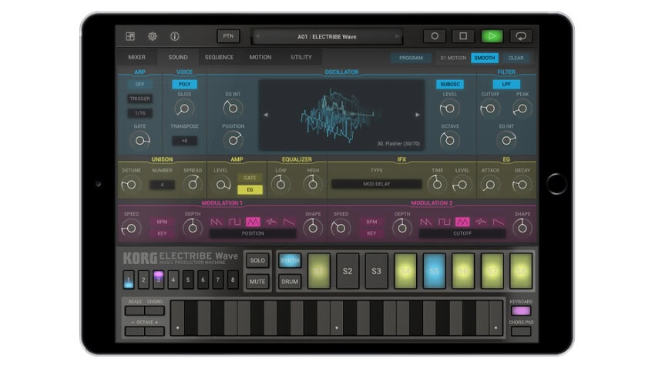Tap the S8 synth pad
Image resolution: width=655 pixels, height=368 pixels.
coord(521,271)
